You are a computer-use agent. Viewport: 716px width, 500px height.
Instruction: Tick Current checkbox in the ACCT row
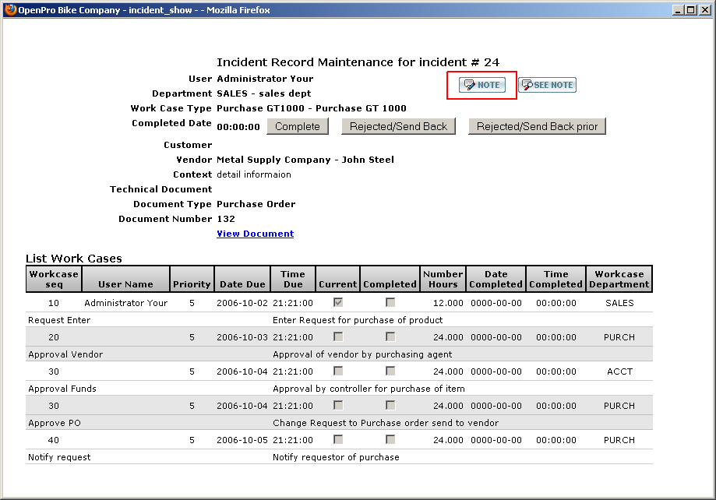[338, 371]
